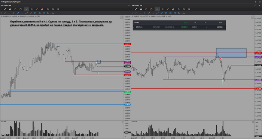
Task: Click the purple 0.16502 price label on 5M axis
Action: (x=258, y=80)
